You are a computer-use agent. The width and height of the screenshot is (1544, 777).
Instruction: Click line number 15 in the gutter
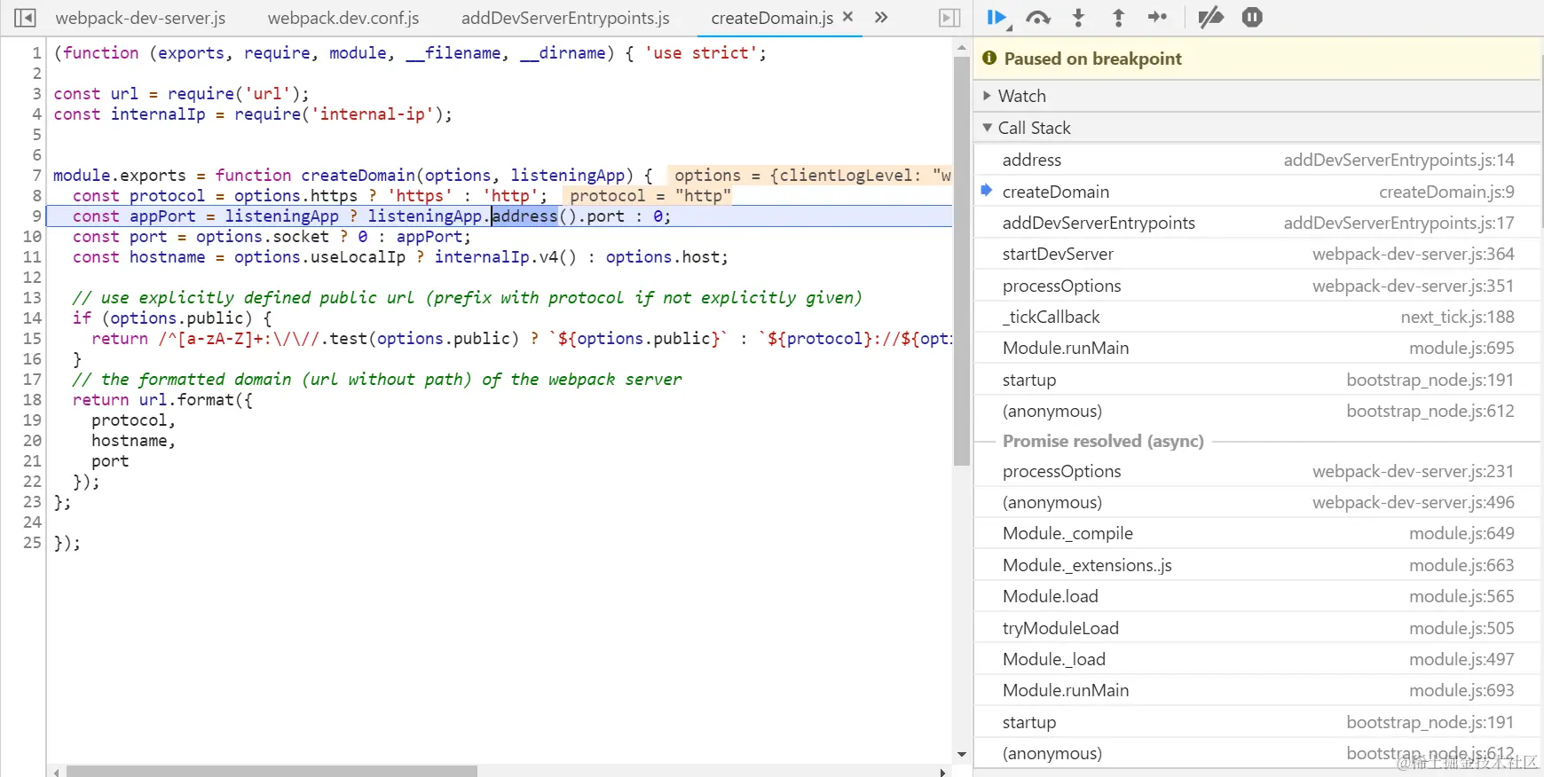pyautogui.click(x=32, y=338)
